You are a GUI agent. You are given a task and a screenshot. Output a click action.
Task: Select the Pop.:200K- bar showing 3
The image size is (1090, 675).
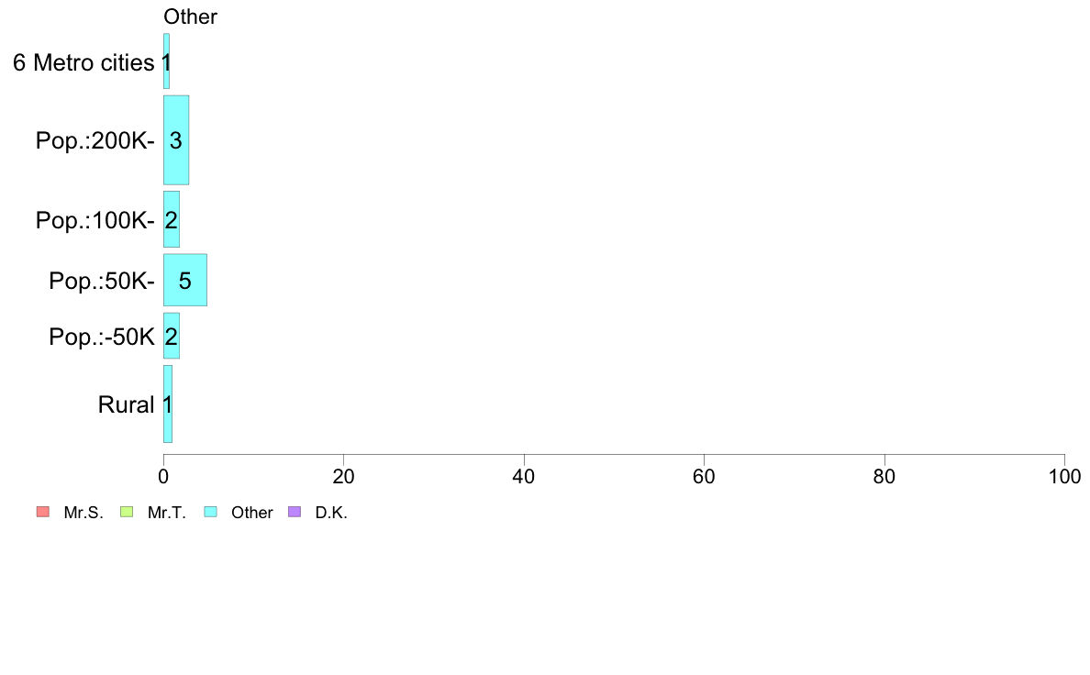pos(176,140)
